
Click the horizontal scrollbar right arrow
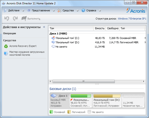[144, 81]
